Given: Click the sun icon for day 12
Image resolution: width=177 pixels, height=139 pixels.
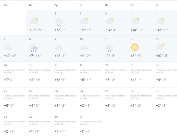Looking at the screenshot, I should point(135,47).
